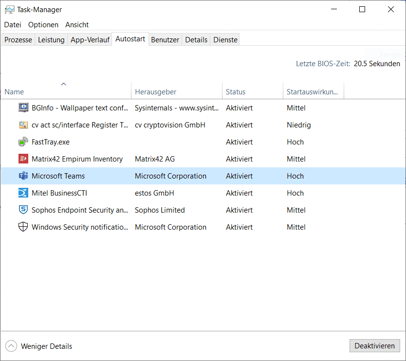This screenshot has height=361, width=406.
Task: Click the cv act sc/interface icon
Action: (x=23, y=125)
